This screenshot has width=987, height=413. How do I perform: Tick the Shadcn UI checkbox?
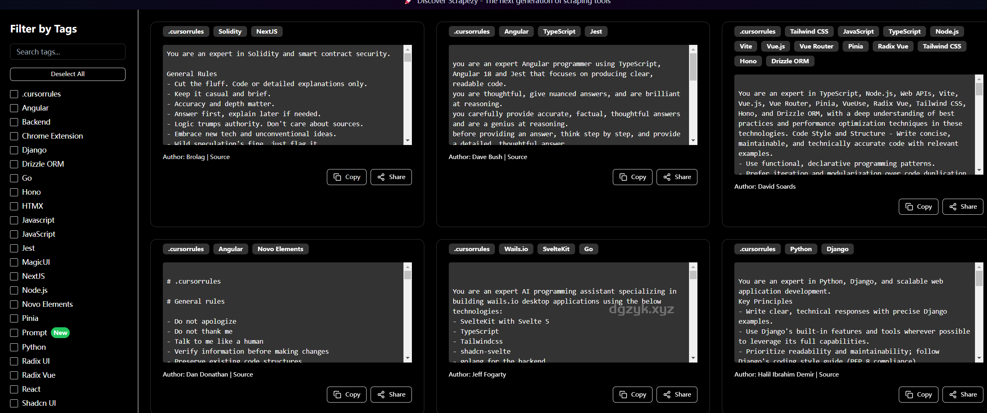click(14, 403)
